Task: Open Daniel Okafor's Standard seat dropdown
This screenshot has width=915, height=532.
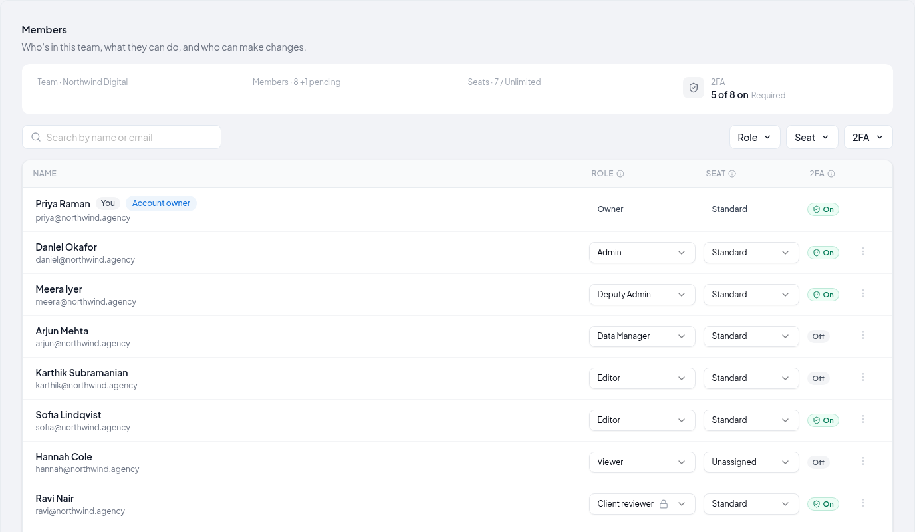Action: pyautogui.click(x=751, y=253)
